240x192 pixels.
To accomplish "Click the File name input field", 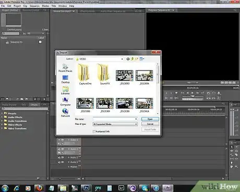I will coord(115,119).
